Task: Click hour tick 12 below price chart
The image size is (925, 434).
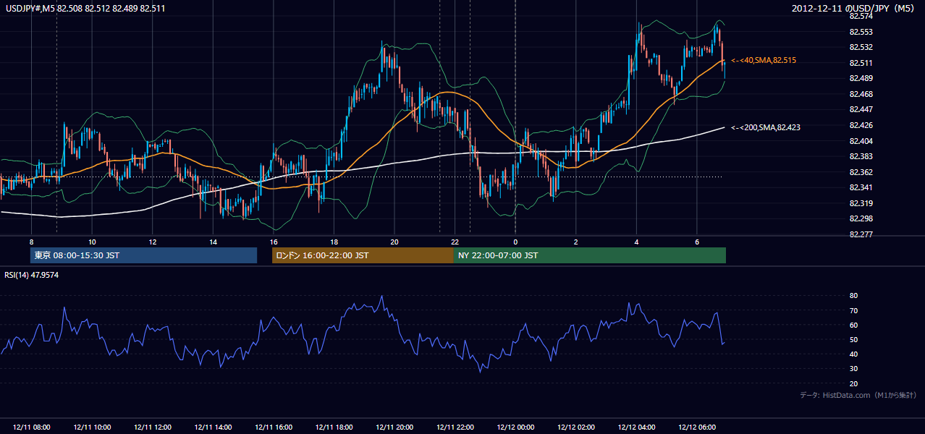Action: (x=153, y=242)
